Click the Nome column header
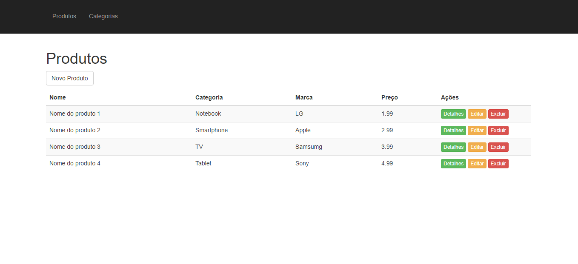Screen dimensions: 578x264 [57, 97]
